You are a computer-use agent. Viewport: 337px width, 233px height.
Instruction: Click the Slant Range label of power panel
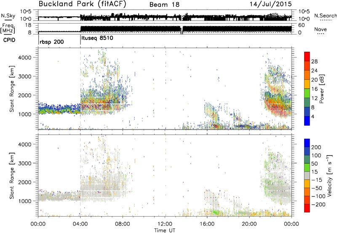pos(12,89)
